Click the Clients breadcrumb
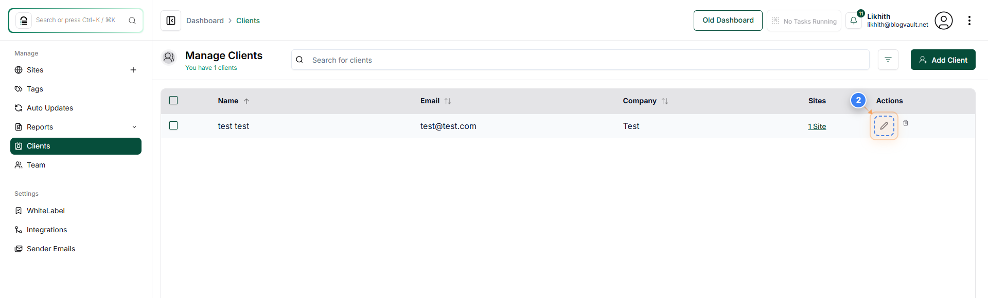 click(x=248, y=21)
